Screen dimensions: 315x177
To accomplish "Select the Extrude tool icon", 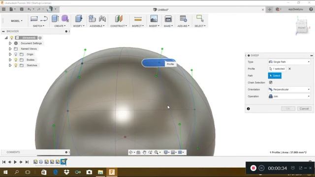I will [x=55, y=19].
